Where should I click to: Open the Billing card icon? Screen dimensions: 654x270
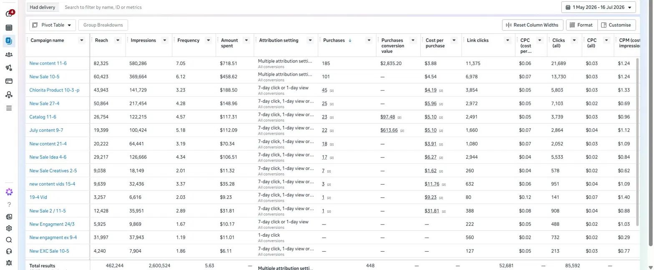point(9,81)
